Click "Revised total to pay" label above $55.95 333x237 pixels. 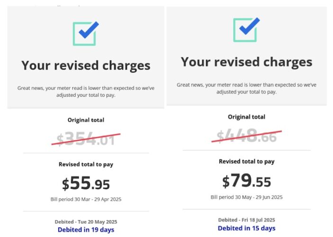coord(86,164)
